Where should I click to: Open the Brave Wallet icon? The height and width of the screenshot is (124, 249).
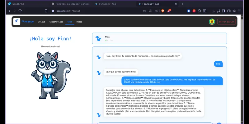[229, 11]
